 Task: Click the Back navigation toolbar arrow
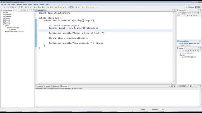pos(93,7)
